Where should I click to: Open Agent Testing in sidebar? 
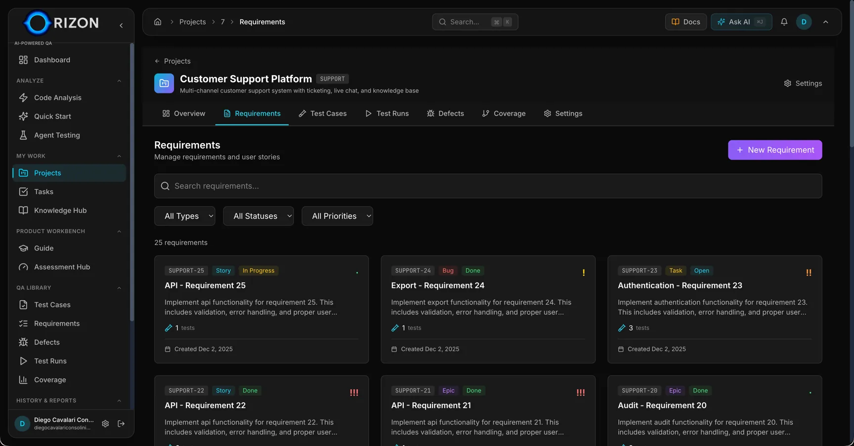pos(57,135)
